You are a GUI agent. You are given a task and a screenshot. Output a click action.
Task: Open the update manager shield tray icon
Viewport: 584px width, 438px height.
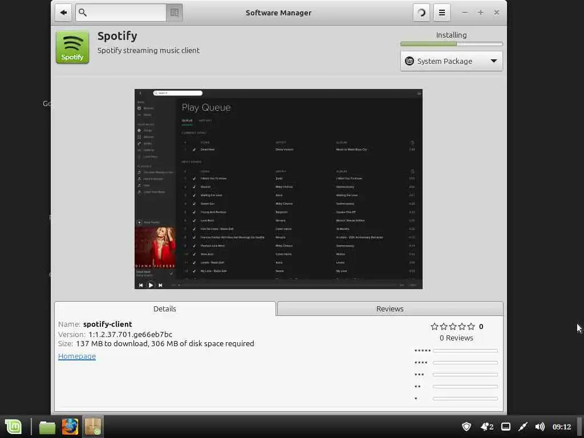pos(467,427)
